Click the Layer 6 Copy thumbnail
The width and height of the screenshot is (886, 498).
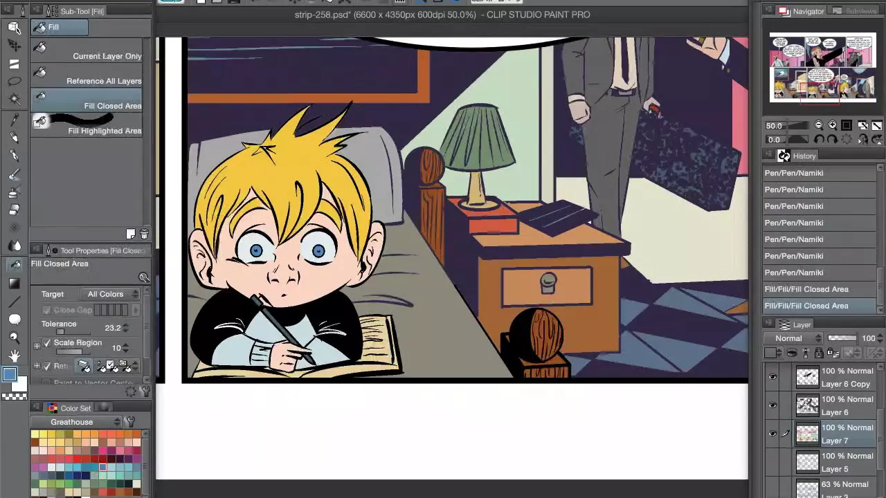(x=807, y=377)
